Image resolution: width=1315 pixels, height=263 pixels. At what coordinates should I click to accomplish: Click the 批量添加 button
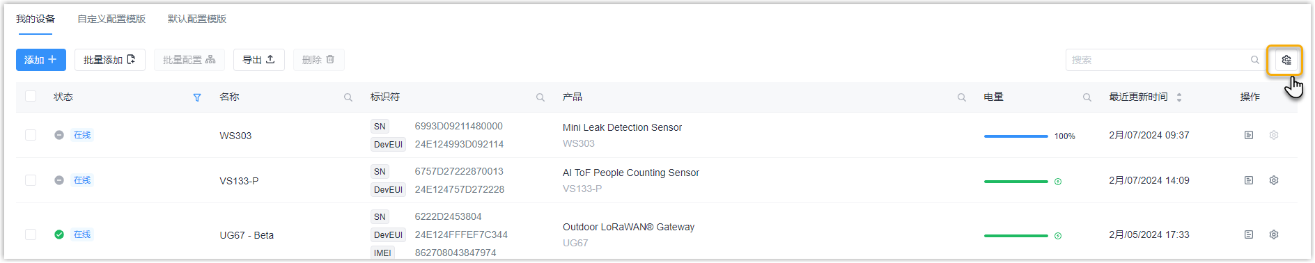click(110, 60)
